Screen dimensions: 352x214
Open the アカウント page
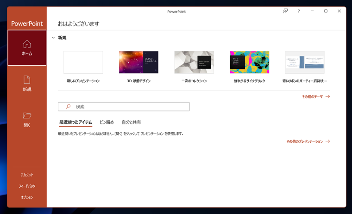27,175
